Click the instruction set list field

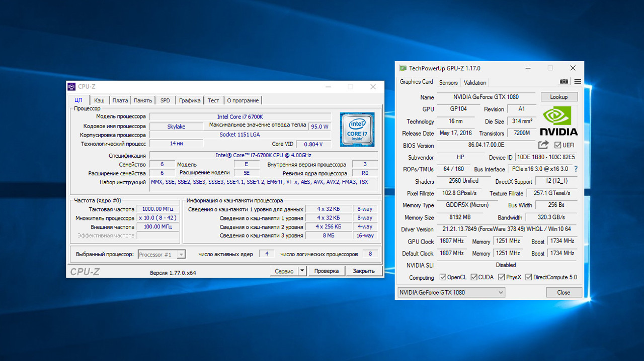pos(263,184)
